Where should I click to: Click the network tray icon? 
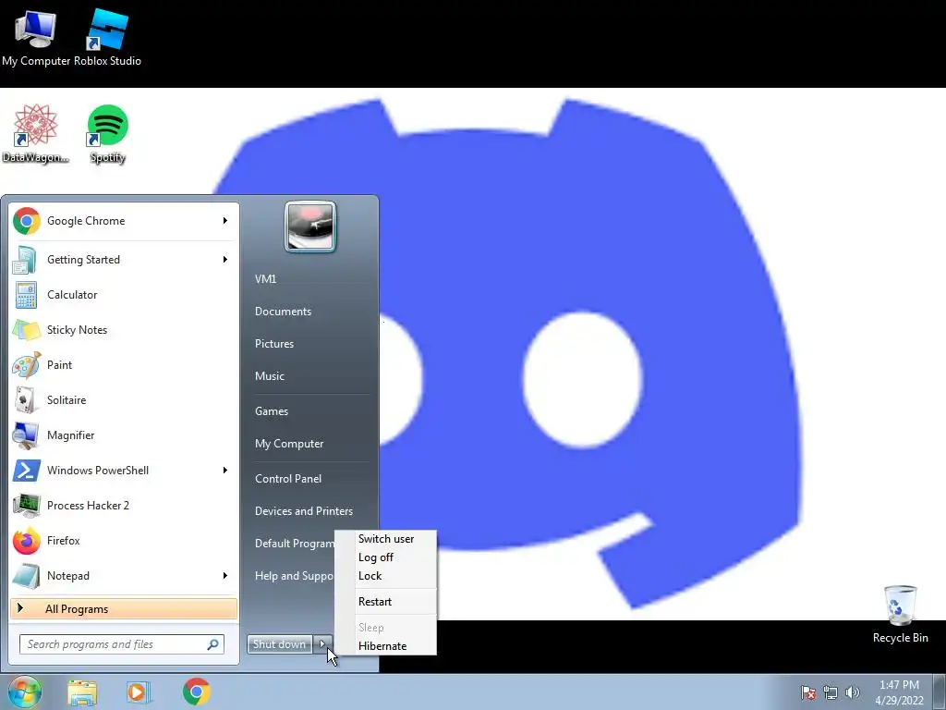pyautogui.click(x=831, y=692)
